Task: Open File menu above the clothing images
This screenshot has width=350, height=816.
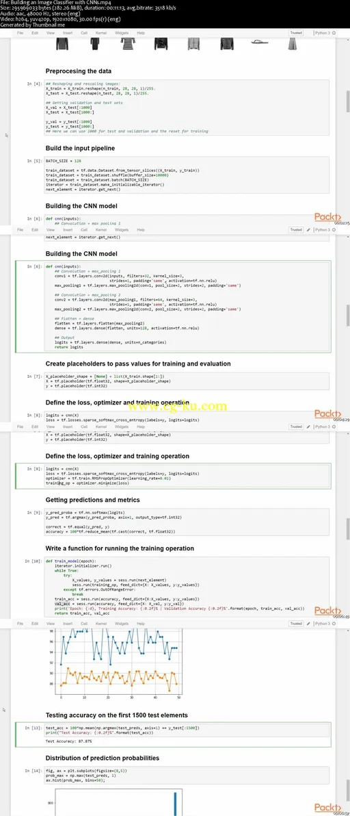Action: click(x=21, y=33)
